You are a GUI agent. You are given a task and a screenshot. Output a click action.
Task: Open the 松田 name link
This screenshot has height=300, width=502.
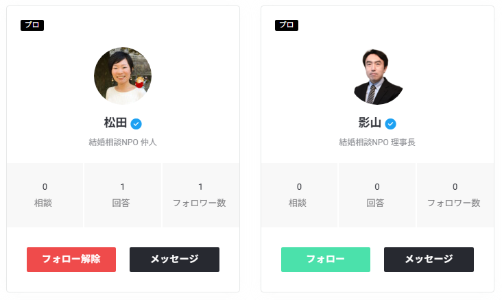pos(115,123)
